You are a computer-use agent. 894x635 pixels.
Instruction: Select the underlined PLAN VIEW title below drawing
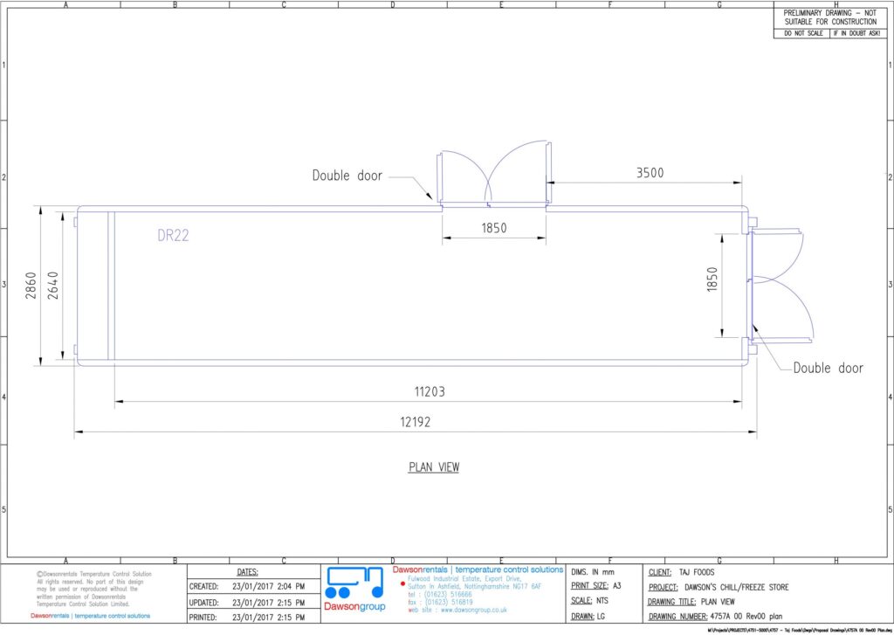434,467
